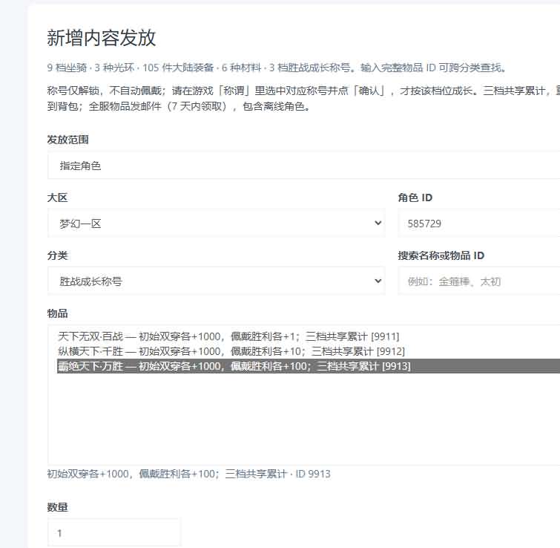Open the 分类 dropdown showing 胜战成长称号
560x548 pixels.
[216, 281]
